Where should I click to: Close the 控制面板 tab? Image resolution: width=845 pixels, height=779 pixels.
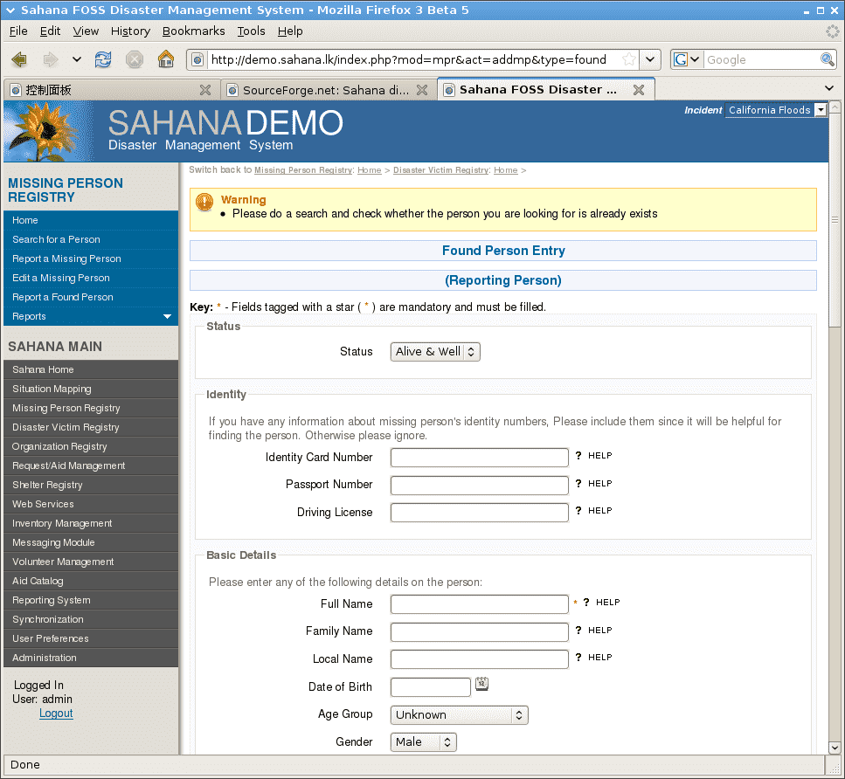[x=205, y=90]
